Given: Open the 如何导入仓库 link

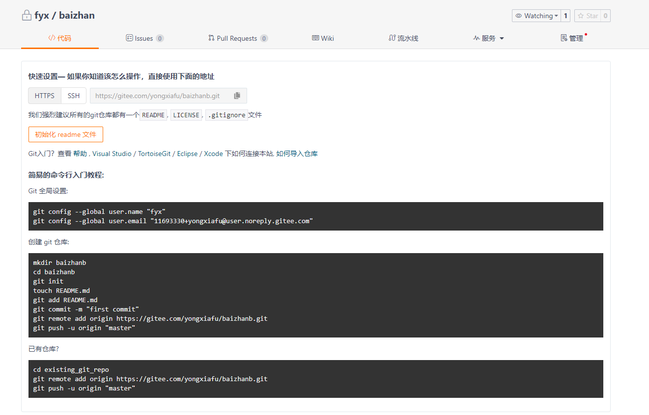Looking at the screenshot, I should tap(297, 154).
